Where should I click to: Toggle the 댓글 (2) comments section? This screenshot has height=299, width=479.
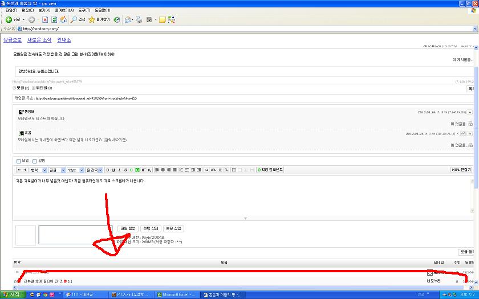point(21,88)
